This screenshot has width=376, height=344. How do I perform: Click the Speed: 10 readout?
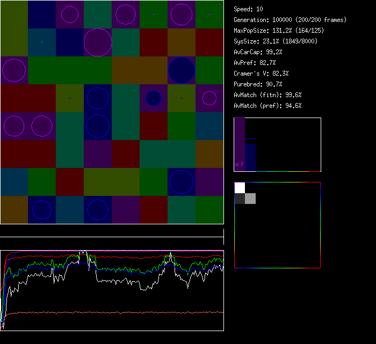pyautogui.click(x=249, y=9)
